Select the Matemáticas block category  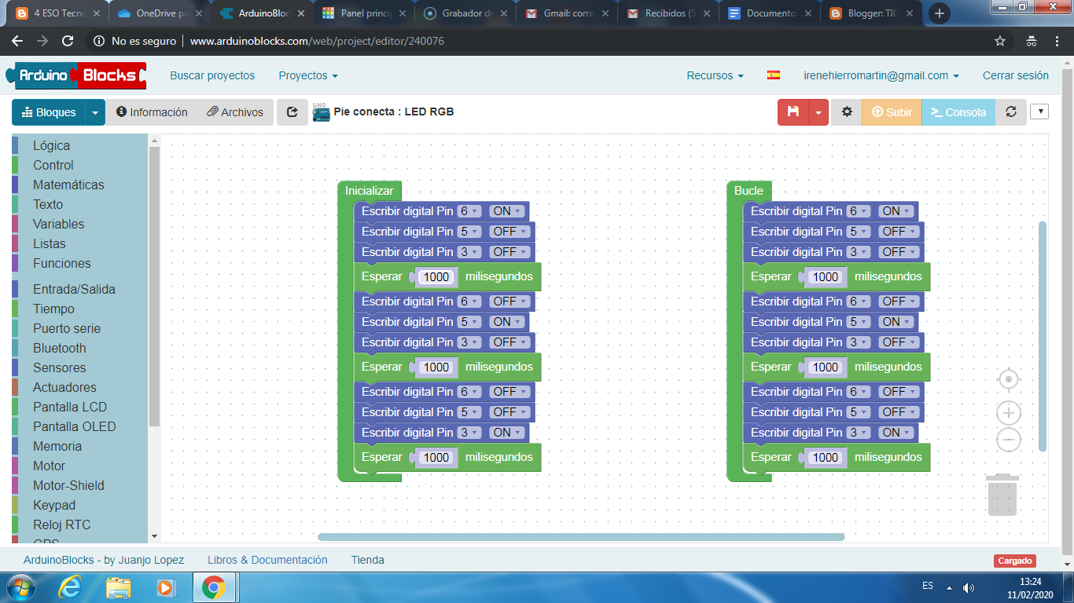(x=68, y=185)
